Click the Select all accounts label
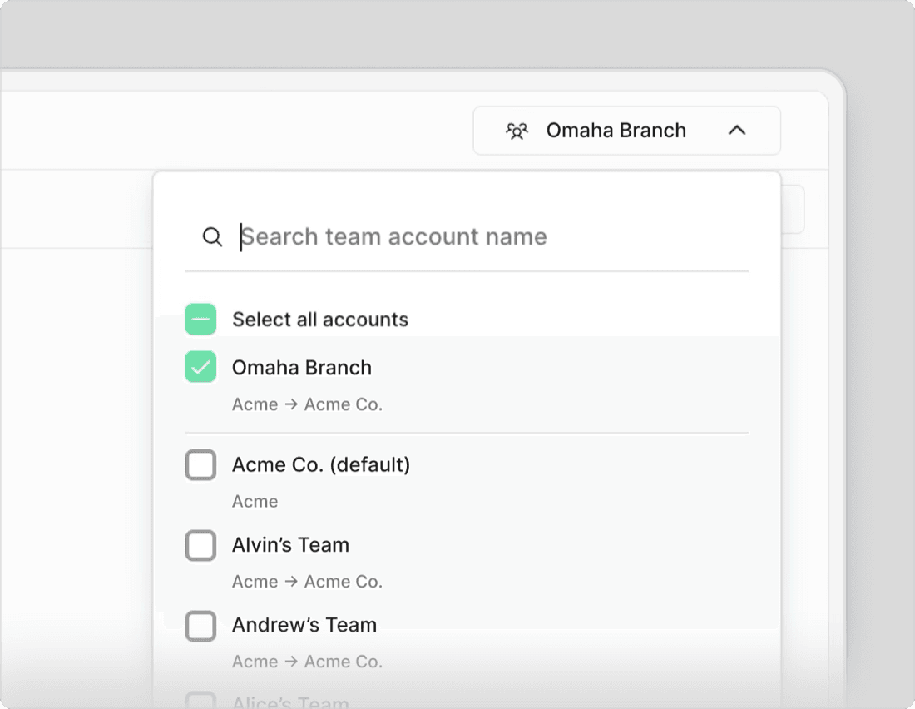 coord(320,319)
